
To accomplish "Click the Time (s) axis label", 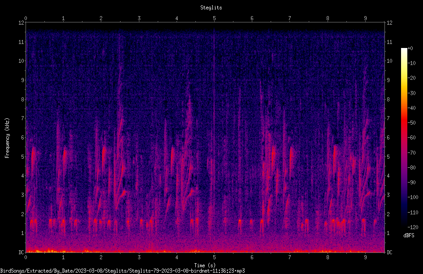I will (205, 265).
